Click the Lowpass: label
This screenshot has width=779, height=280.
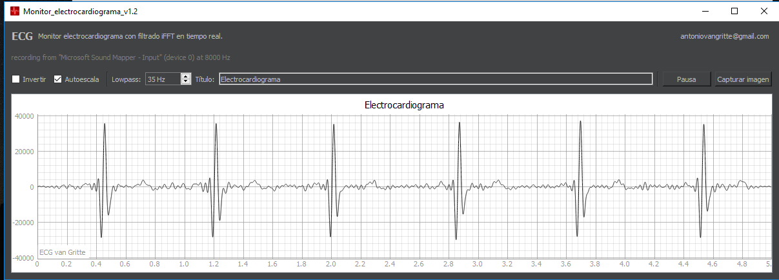click(126, 79)
